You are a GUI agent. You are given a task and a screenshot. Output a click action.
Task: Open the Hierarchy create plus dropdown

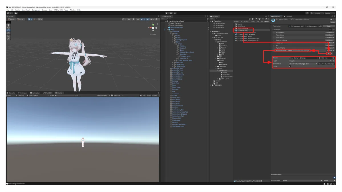click(163, 19)
